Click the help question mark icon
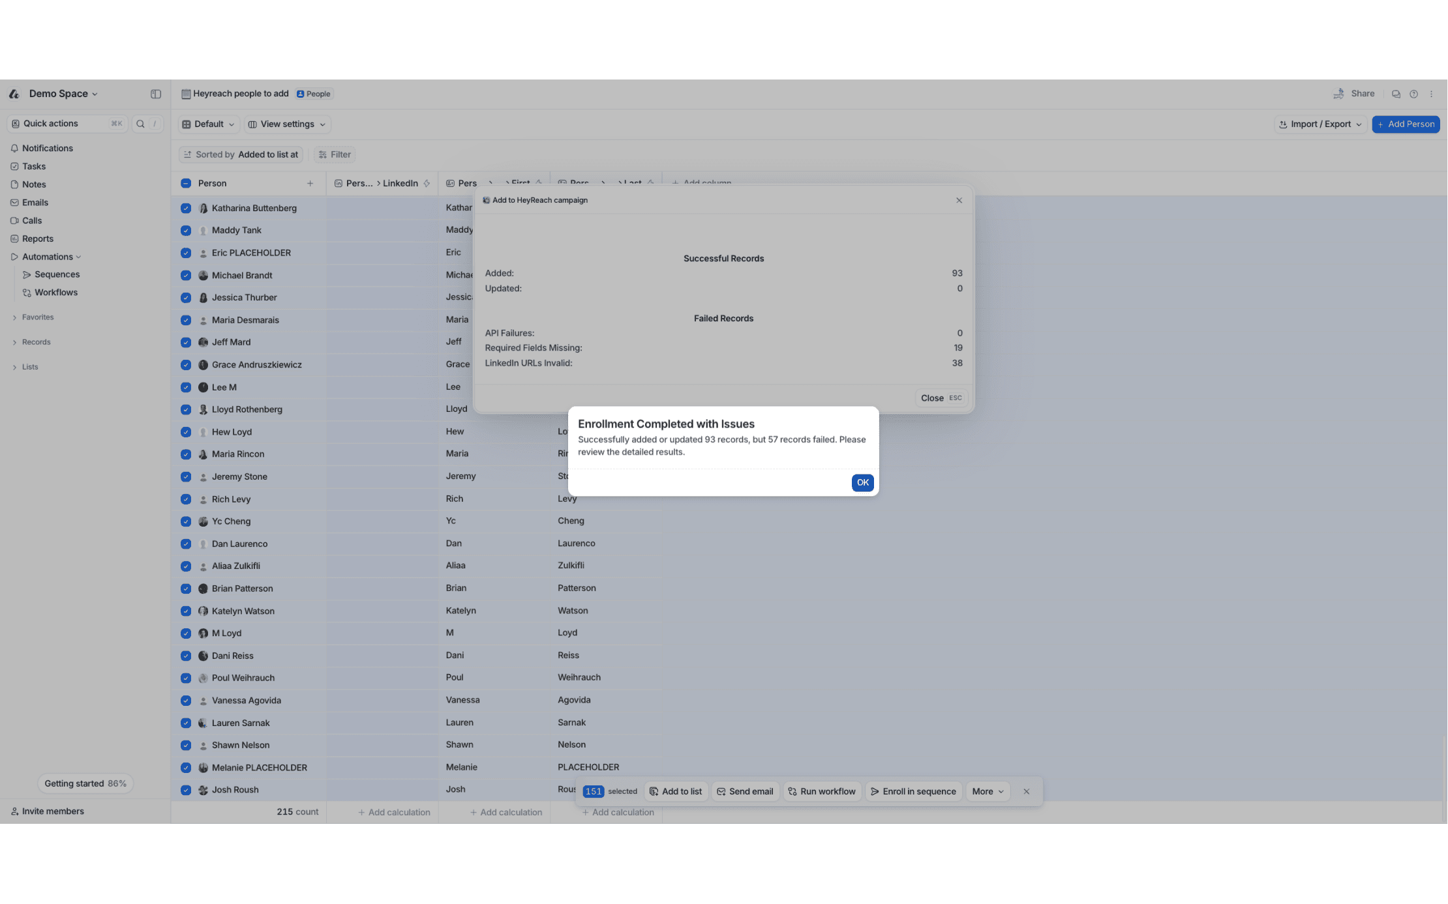 point(1413,94)
